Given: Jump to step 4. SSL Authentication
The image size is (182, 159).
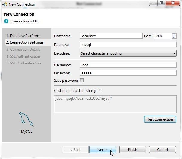Looking at the screenshot, I should tap(23, 56).
